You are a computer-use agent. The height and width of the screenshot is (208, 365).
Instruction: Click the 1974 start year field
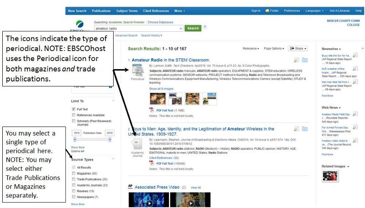77,133
